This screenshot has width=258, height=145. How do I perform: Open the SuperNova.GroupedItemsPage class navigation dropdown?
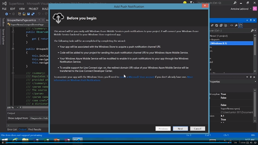point(28,25)
